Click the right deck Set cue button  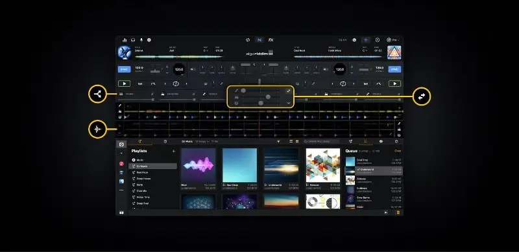click(366, 84)
